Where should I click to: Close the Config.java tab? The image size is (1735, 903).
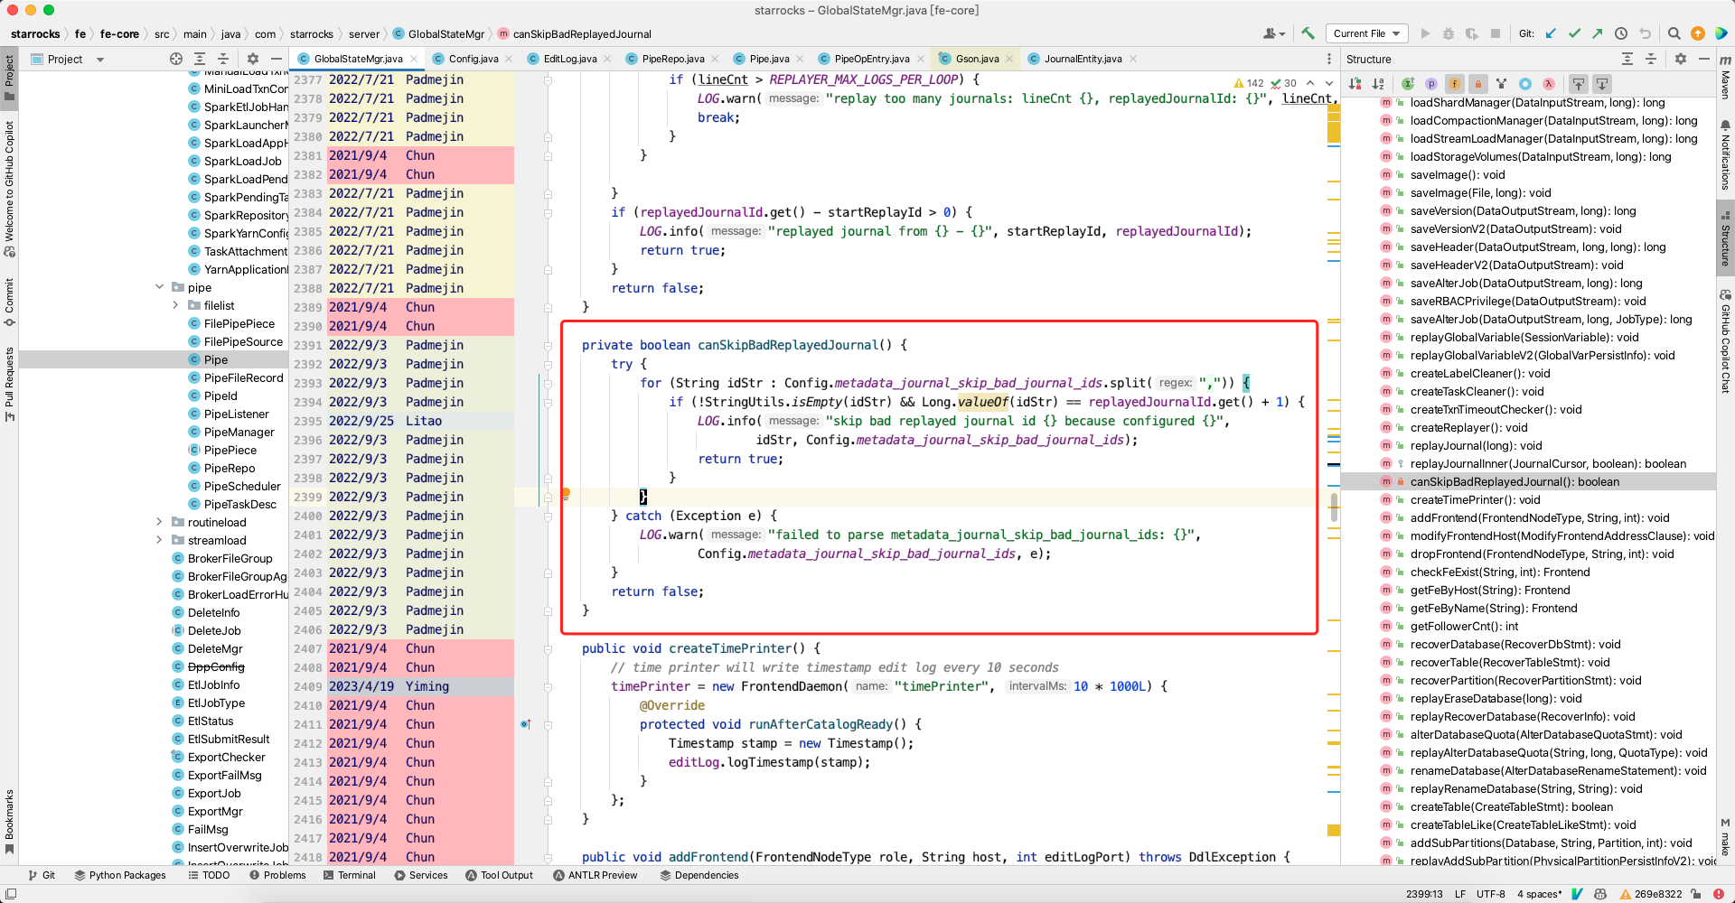coord(509,59)
